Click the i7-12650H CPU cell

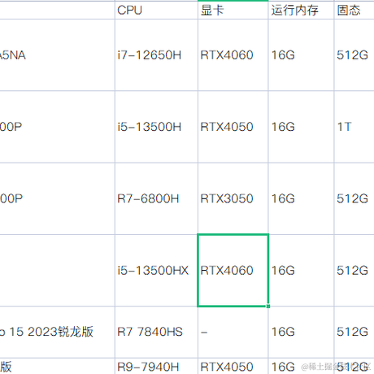coord(156,55)
